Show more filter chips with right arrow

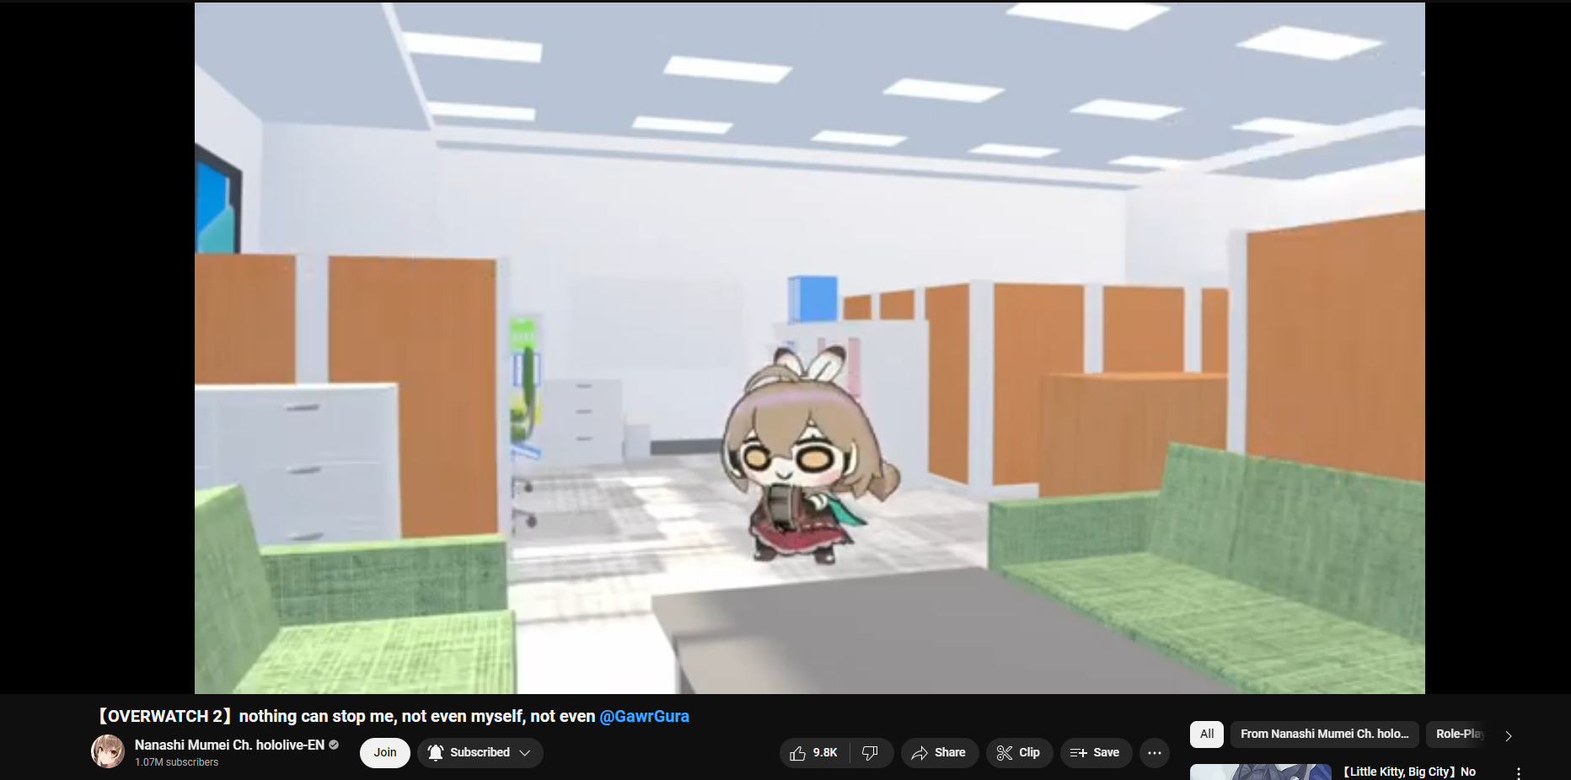[x=1509, y=735]
